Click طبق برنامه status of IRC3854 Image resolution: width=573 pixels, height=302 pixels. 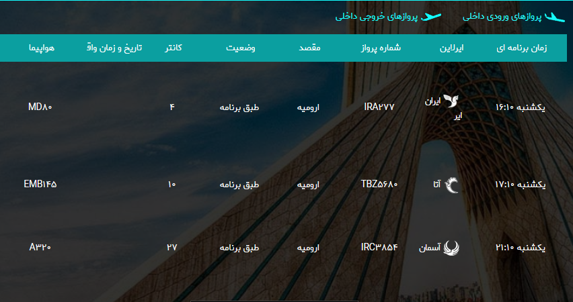coord(239,248)
